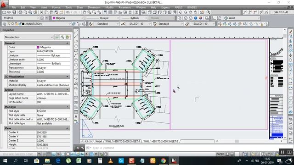Open the Draw menu
This screenshot has width=294, height=165.
pyautogui.click(x=80, y=7)
